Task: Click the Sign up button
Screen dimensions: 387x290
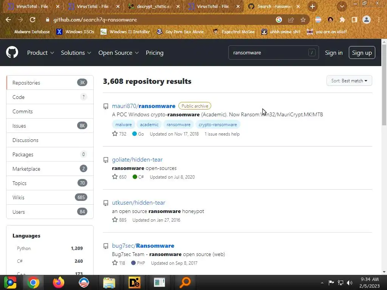Action: (x=362, y=52)
